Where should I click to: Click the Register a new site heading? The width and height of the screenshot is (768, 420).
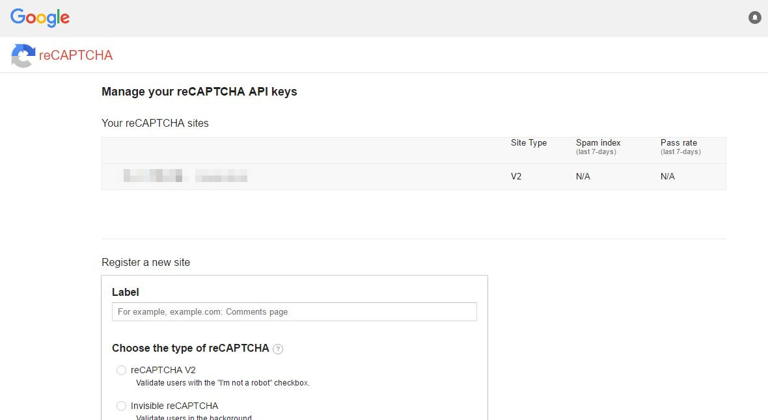[146, 263]
